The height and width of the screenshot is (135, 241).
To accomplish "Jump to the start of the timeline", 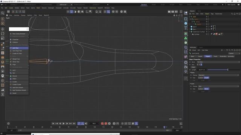I will pyautogui.click(x=53, y=123).
